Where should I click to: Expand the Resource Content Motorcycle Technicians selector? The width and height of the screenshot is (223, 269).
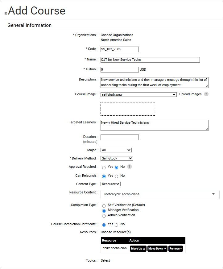coord(160,194)
